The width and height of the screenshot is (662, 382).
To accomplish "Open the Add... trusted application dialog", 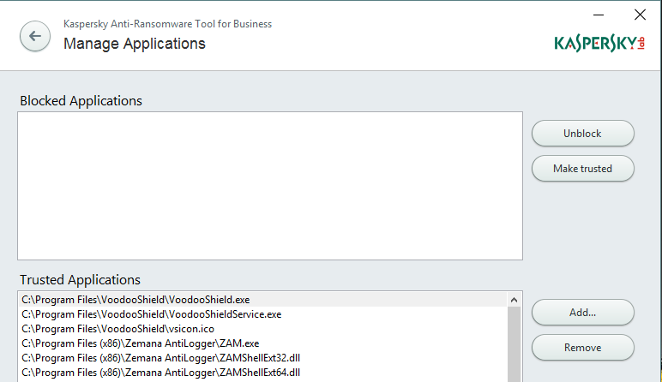I will coord(582,313).
